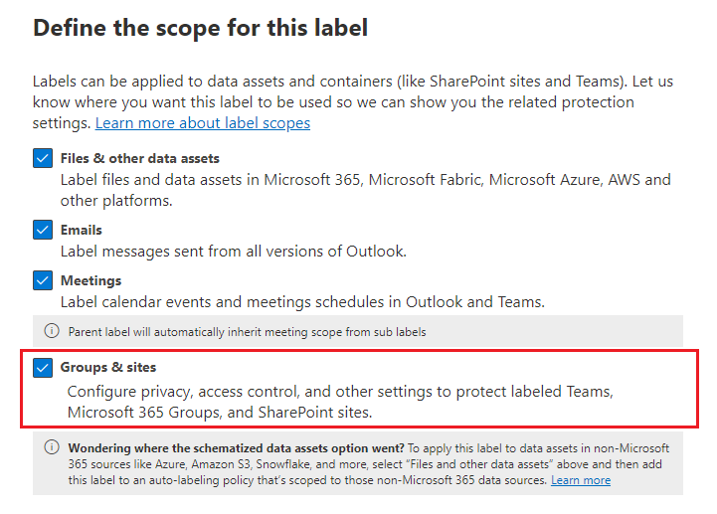This screenshot has width=717, height=514.
Task: Click the info icon beside 'Wondering where' note
Action: (52, 448)
